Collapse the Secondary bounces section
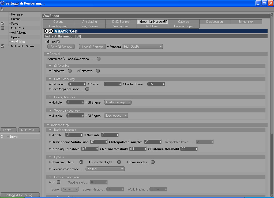274x198 pixels. 50,111
